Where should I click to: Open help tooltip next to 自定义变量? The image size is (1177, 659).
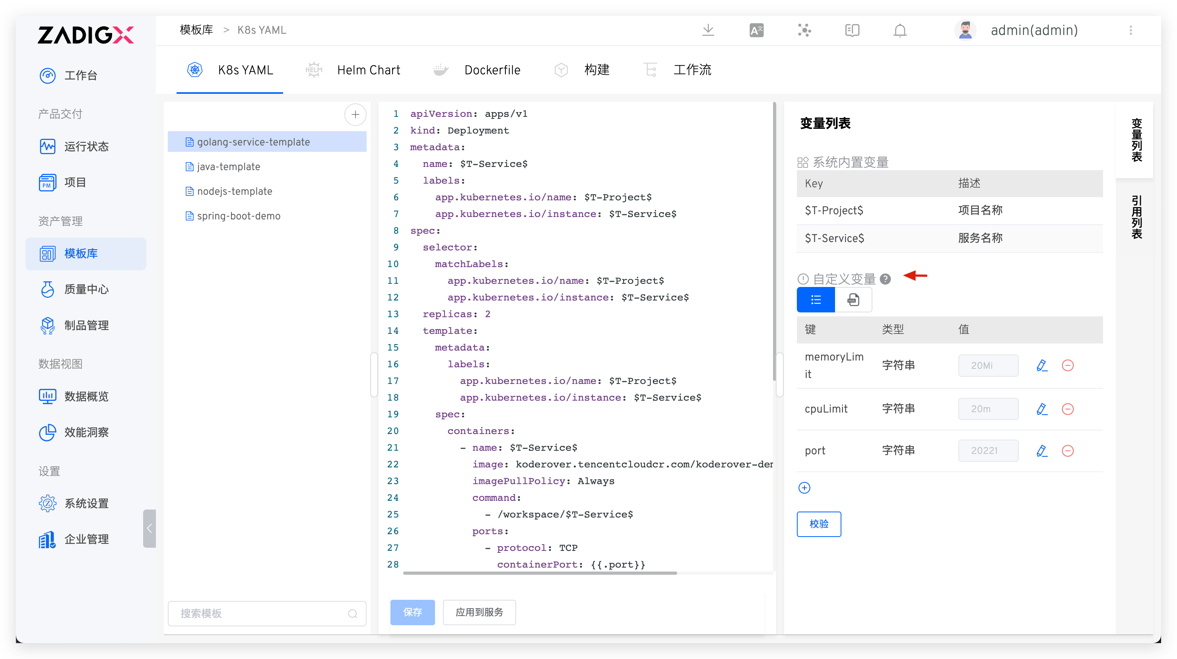pyautogui.click(x=886, y=279)
